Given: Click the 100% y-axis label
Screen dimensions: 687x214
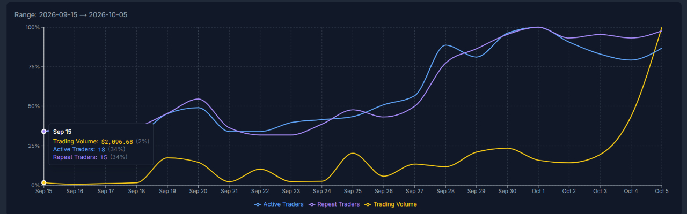Looking at the screenshot, I should tap(32, 27).
